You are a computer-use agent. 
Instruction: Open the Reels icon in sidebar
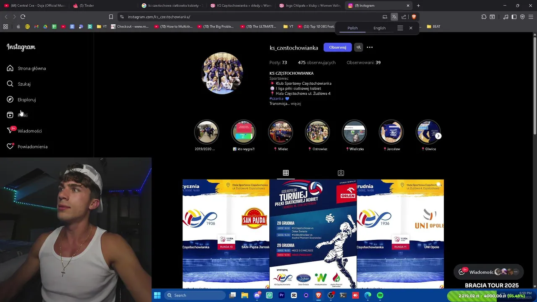click(x=10, y=115)
